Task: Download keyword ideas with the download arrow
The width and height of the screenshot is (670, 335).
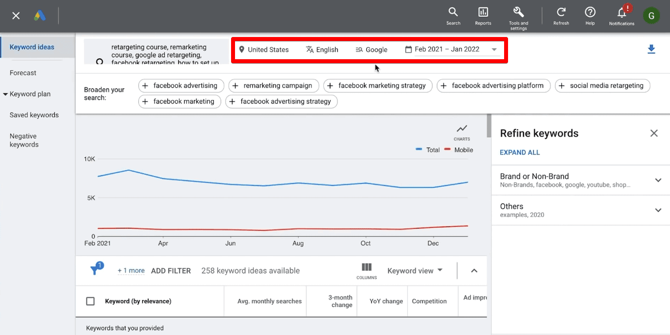Action: (651, 49)
